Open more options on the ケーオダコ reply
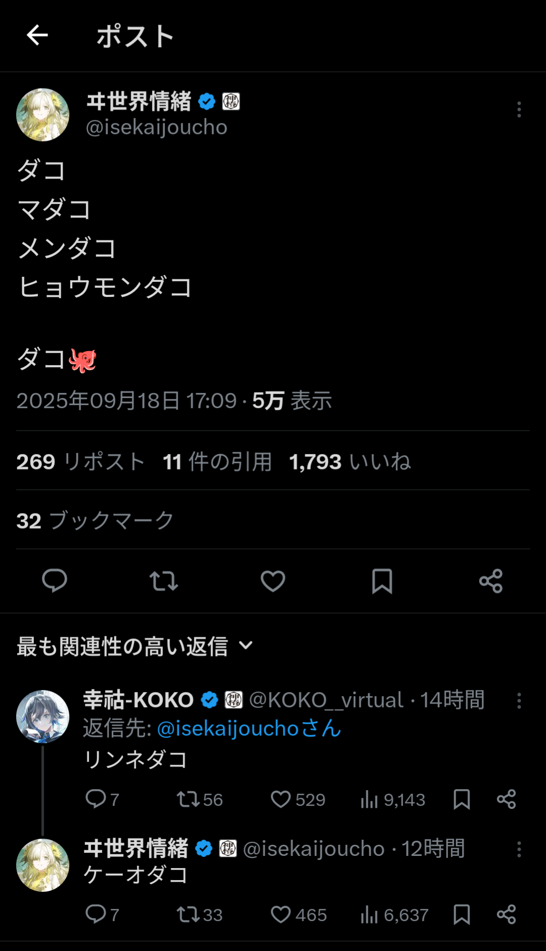The height and width of the screenshot is (951, 546). click(519, 849)
